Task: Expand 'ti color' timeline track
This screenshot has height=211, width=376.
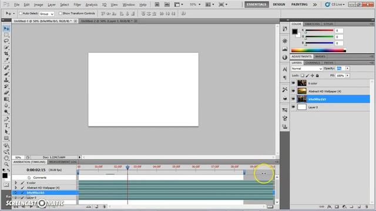Action: 16,183
